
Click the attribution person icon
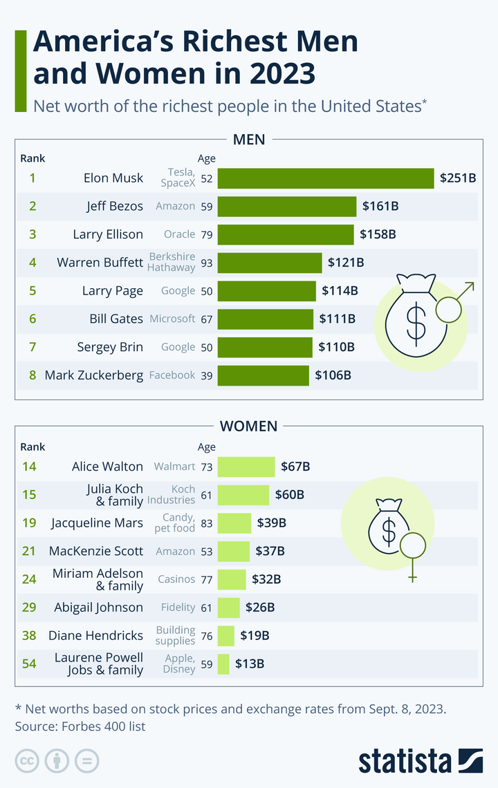pos(57,760)
